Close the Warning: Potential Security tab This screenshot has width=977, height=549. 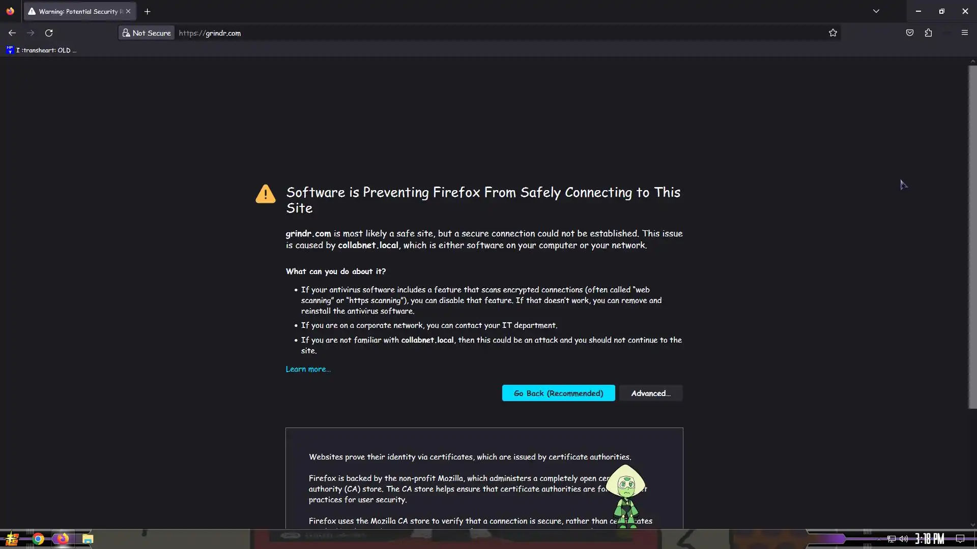[128, 11]
